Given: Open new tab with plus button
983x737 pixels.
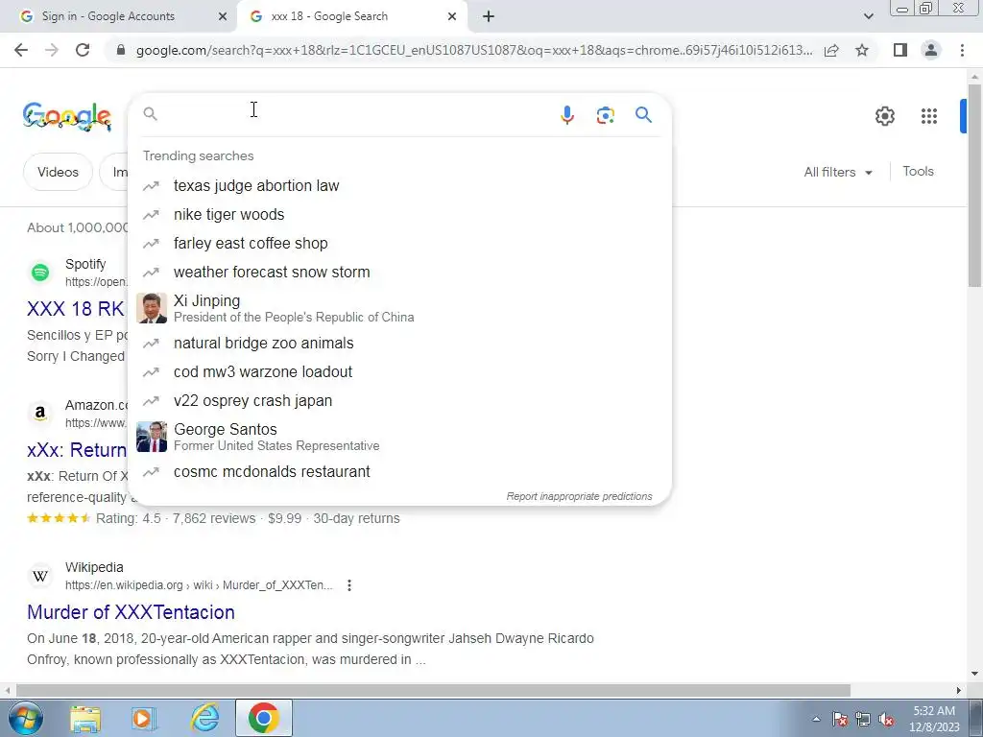Looking at the screenshot, I should 489,16.
